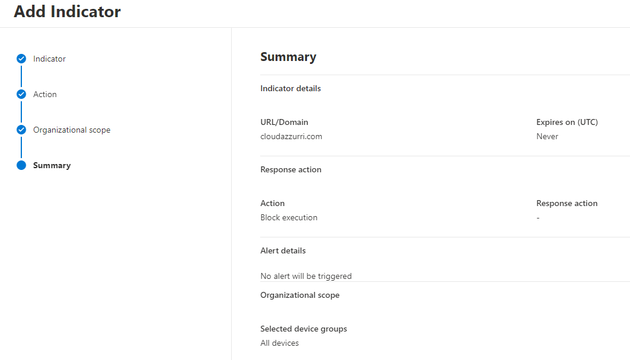
Task: Click the Organizational scope summary heading
Action: coord(300,294)
